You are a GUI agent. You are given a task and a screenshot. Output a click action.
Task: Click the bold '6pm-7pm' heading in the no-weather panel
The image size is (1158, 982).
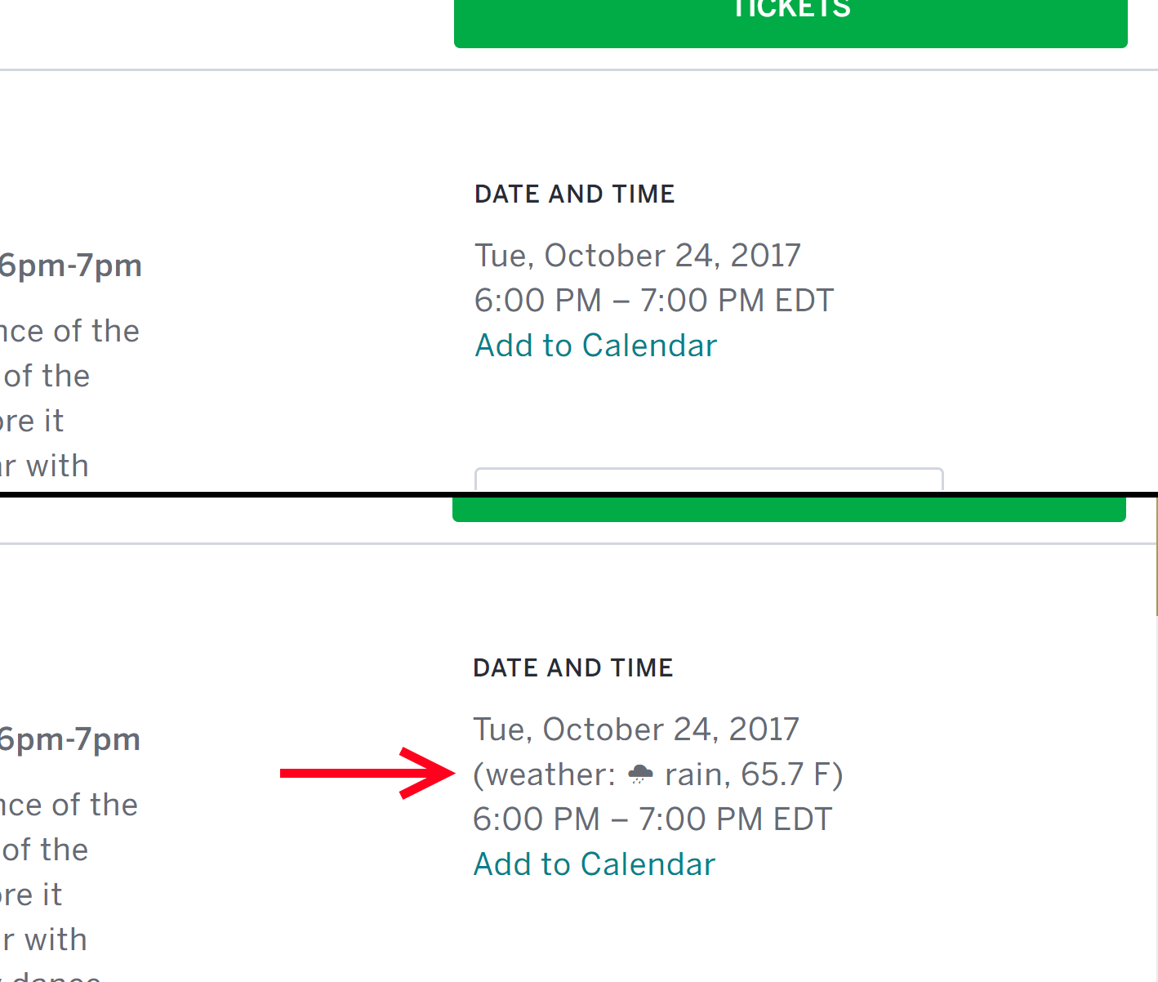coord(71,266)
